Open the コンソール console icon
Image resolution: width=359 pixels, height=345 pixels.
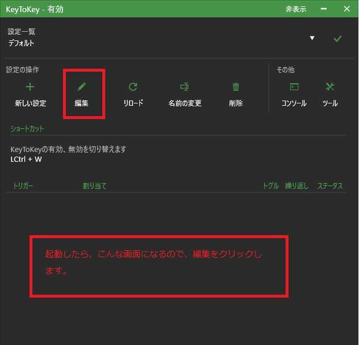pos(294,87)
